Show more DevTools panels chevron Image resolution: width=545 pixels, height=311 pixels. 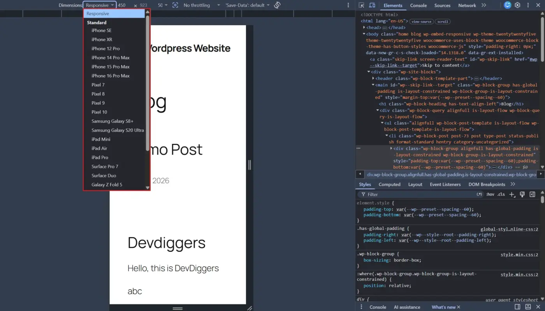coord(483,5)
